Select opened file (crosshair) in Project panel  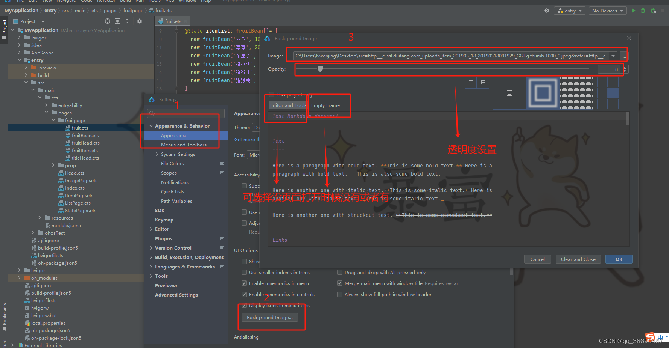pyautogui.click(x=108, y=21)
